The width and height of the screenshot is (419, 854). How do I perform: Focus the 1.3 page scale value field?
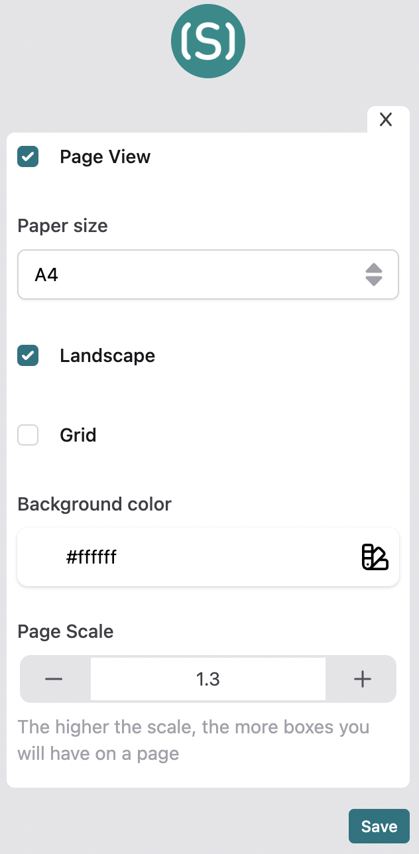208,679
